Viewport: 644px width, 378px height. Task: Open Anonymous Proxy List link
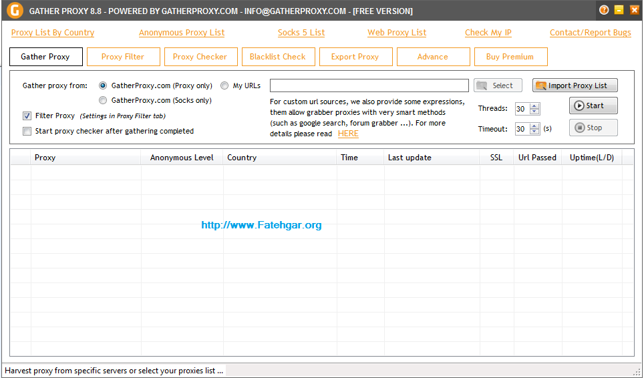(182, 33)
